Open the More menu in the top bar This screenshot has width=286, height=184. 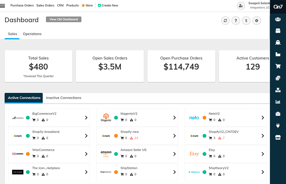[x=87, y=5]
